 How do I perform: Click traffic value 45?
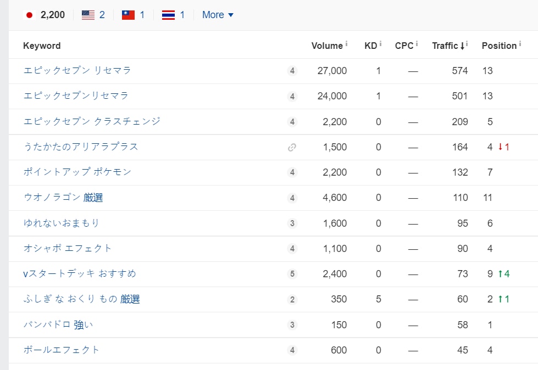(463, 350)
